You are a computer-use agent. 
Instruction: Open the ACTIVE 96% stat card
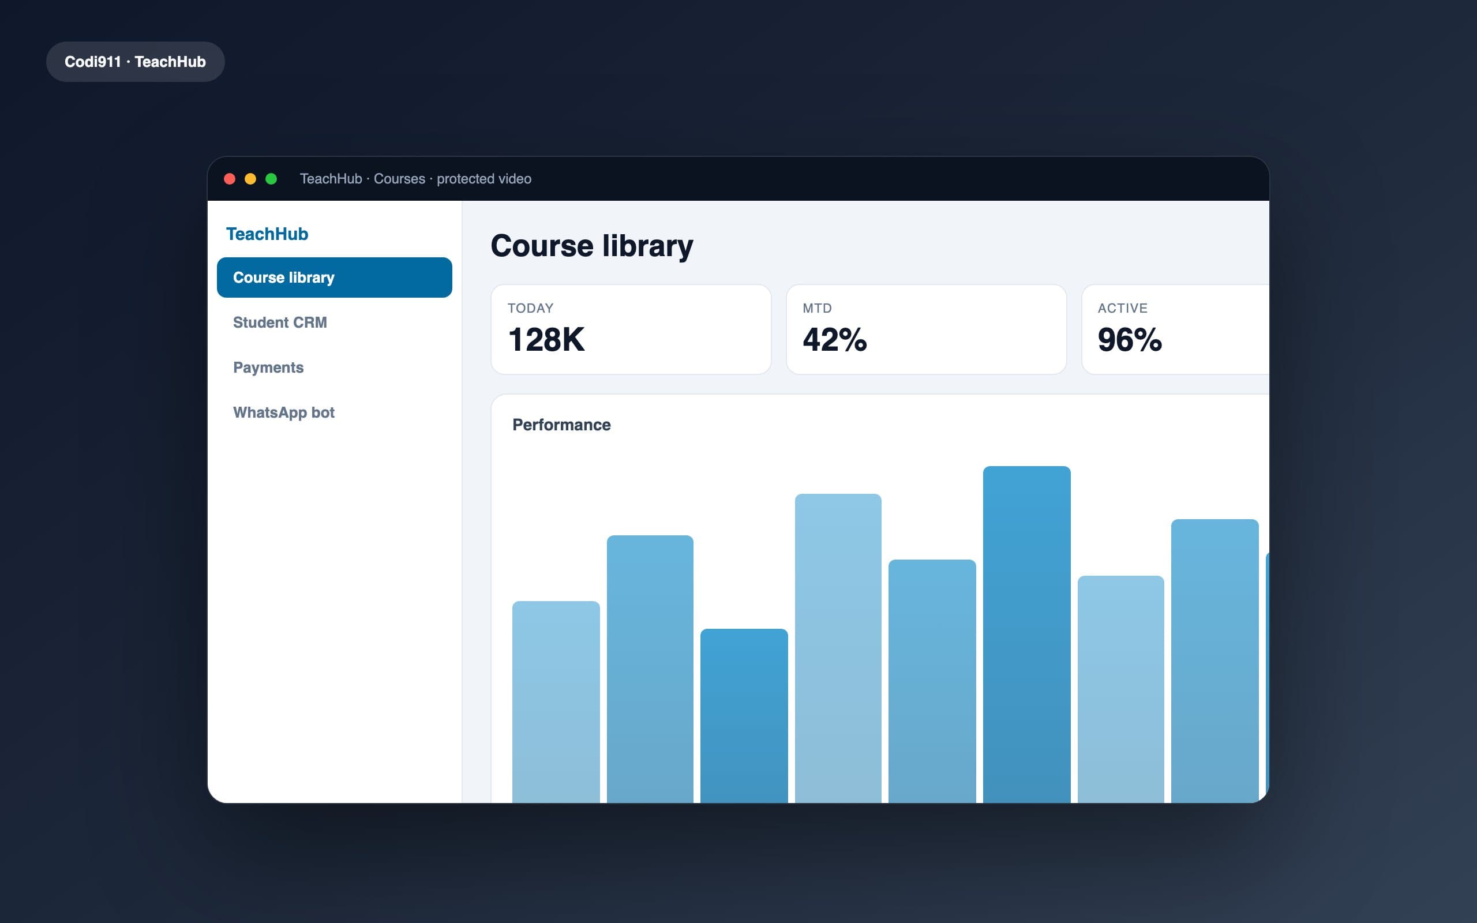pyautogui.click(x=1175, y=329)
